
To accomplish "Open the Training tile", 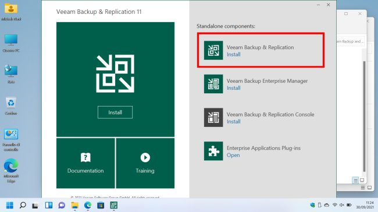I will click(x=145, y=163).
